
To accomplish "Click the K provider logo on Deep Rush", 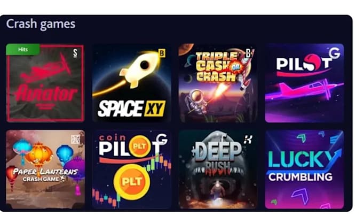I will (x=248, y=140).
